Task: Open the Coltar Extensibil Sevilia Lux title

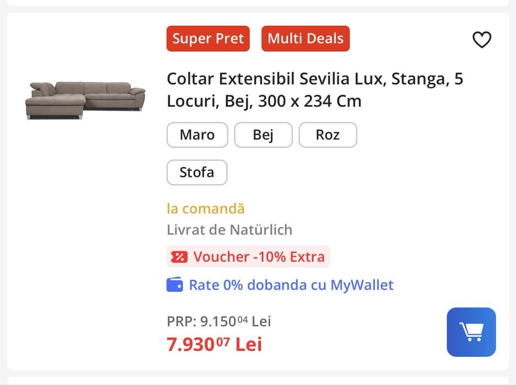Action: pyautogui.click(x=315, y=90)
